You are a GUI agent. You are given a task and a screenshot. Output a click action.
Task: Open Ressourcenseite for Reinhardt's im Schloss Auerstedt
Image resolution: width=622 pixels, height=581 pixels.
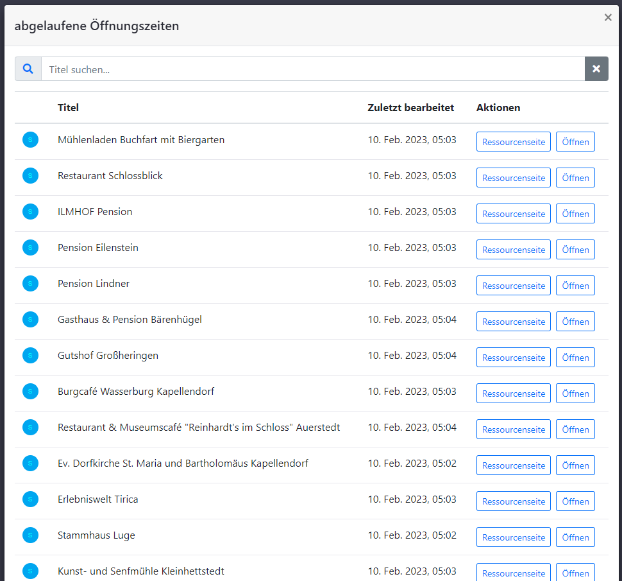click(x=513, y=429)
